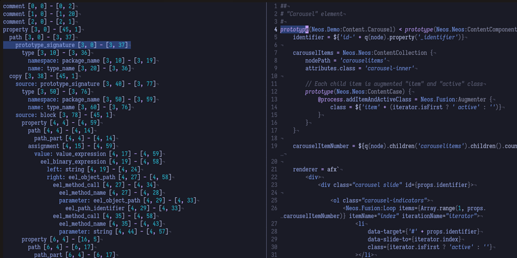The width and height of the screenshot is (517, 258).
Task: Click the current line number 4 in gutter
Action: click(275, 29)
